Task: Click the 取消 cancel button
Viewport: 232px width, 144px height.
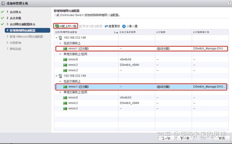Action: pos(222,139)
